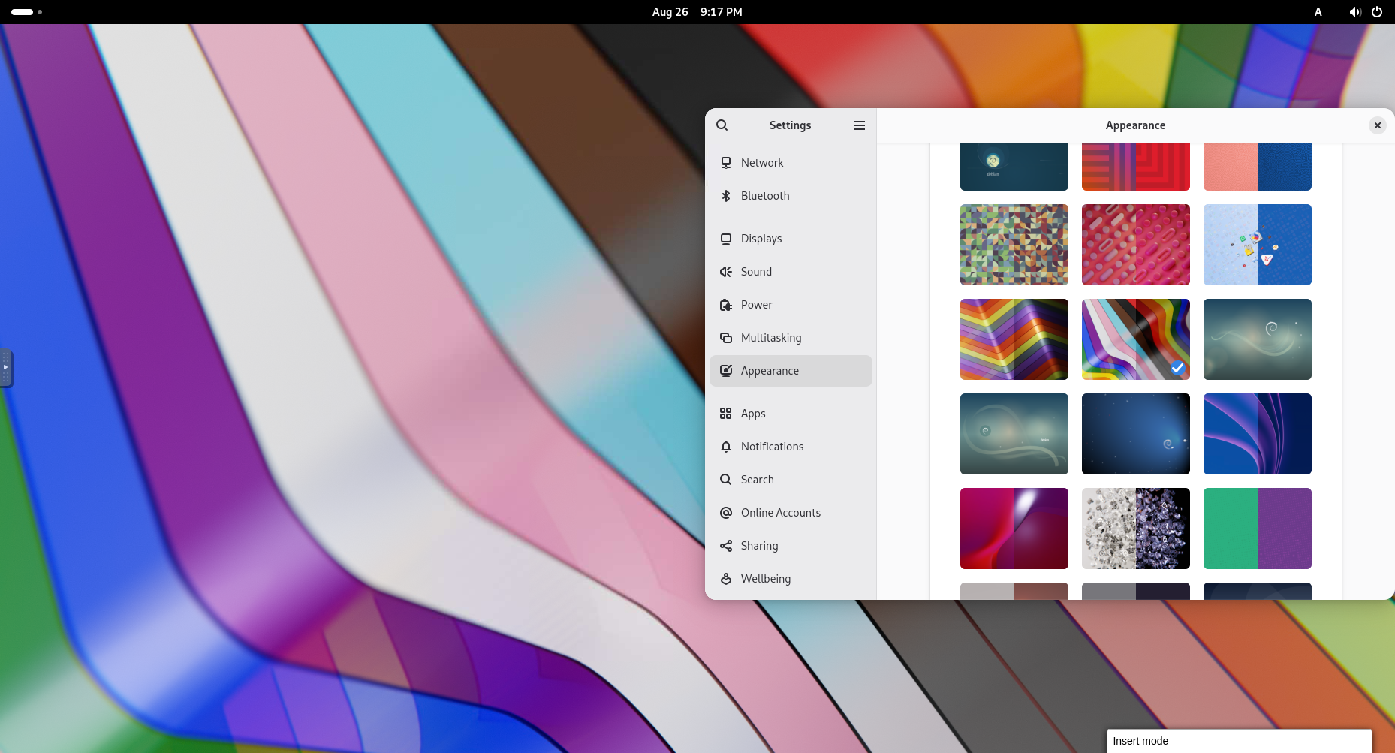Select the multicolor geometric mosaic wallpaper
The image size is (1395, 753).
click(1014, 245)
